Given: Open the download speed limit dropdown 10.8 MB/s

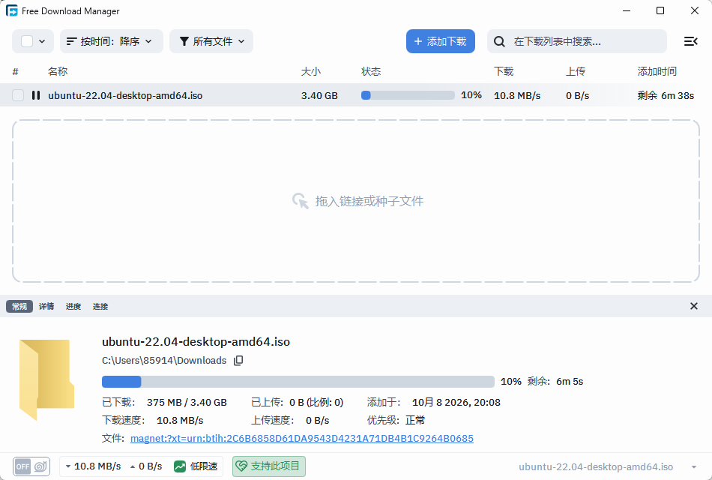Looking at the screenshot, I should [x=93, y=466].
